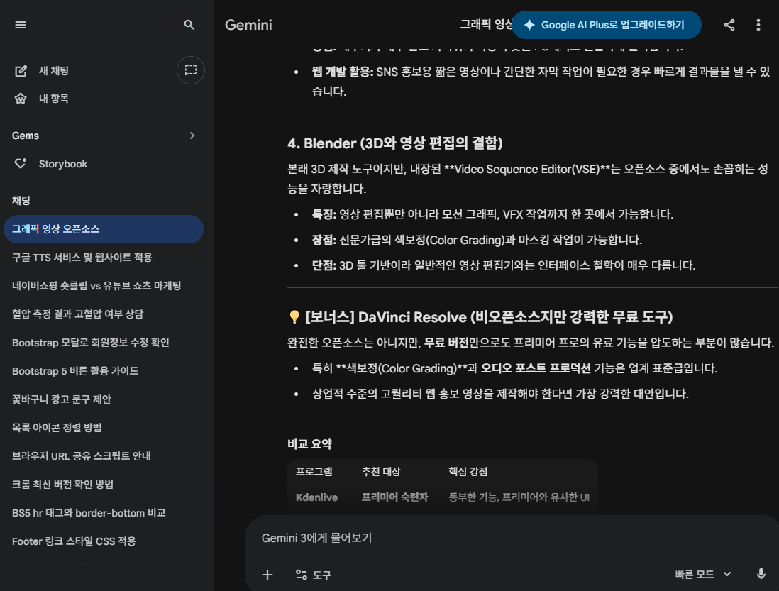Click the Gems section label

point(26,136)
